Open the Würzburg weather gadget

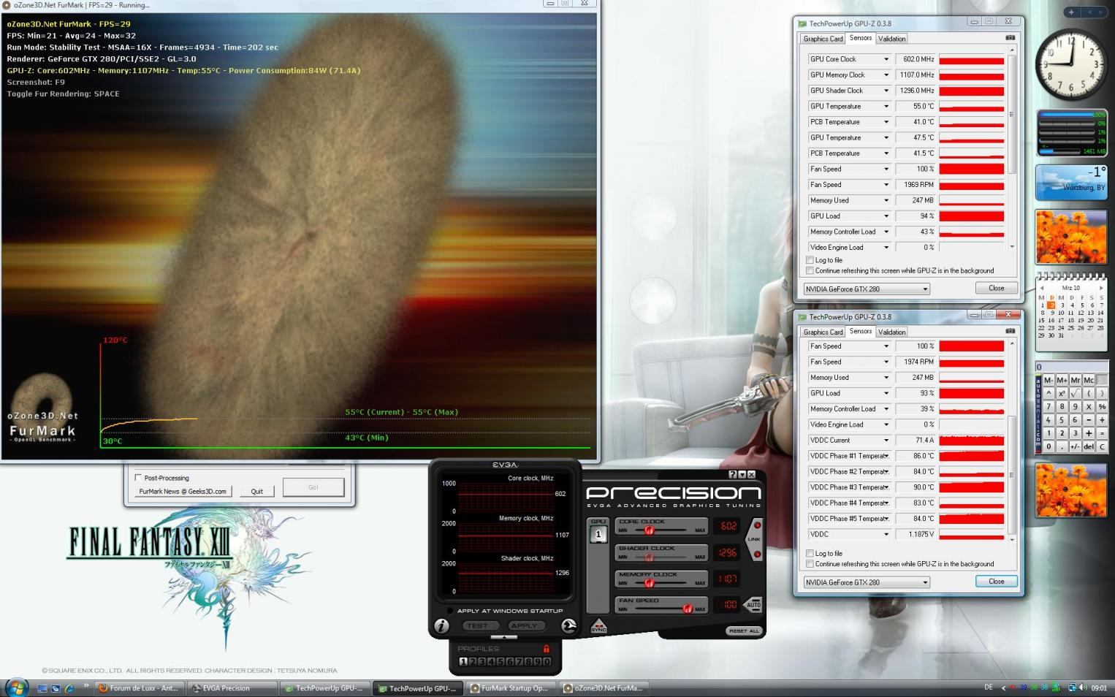[x=1071, y=183]
